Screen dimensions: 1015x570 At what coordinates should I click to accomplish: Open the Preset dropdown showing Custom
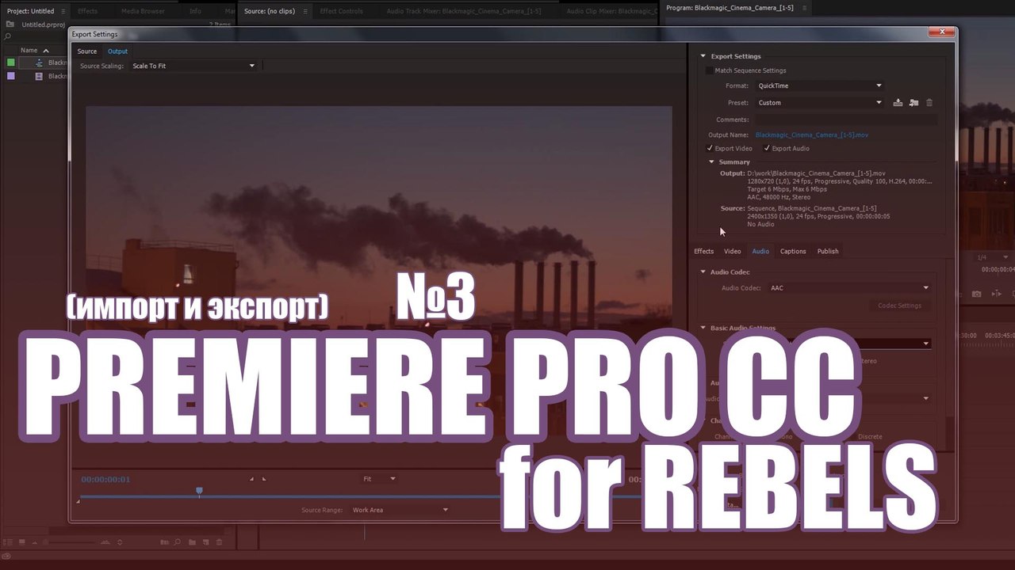click(819, 103)
